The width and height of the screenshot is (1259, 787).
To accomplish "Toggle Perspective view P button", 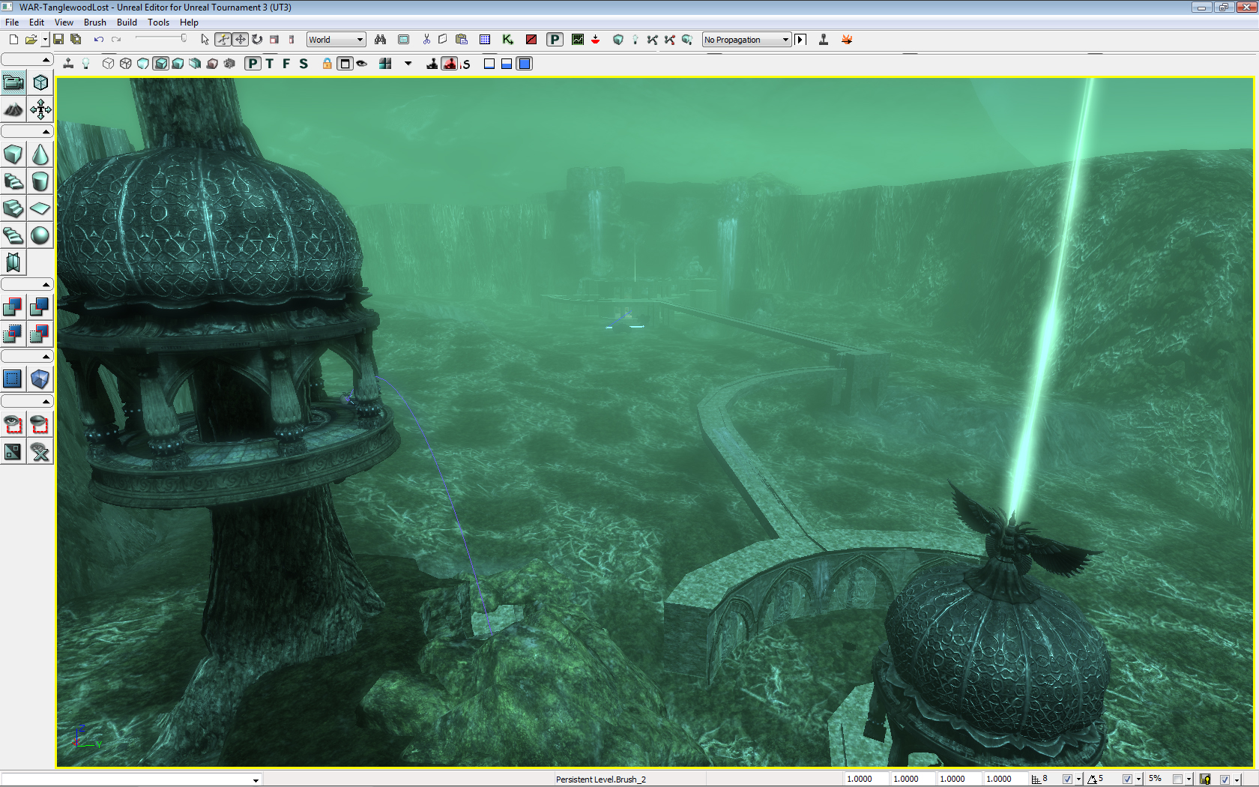I will point(253,64).
